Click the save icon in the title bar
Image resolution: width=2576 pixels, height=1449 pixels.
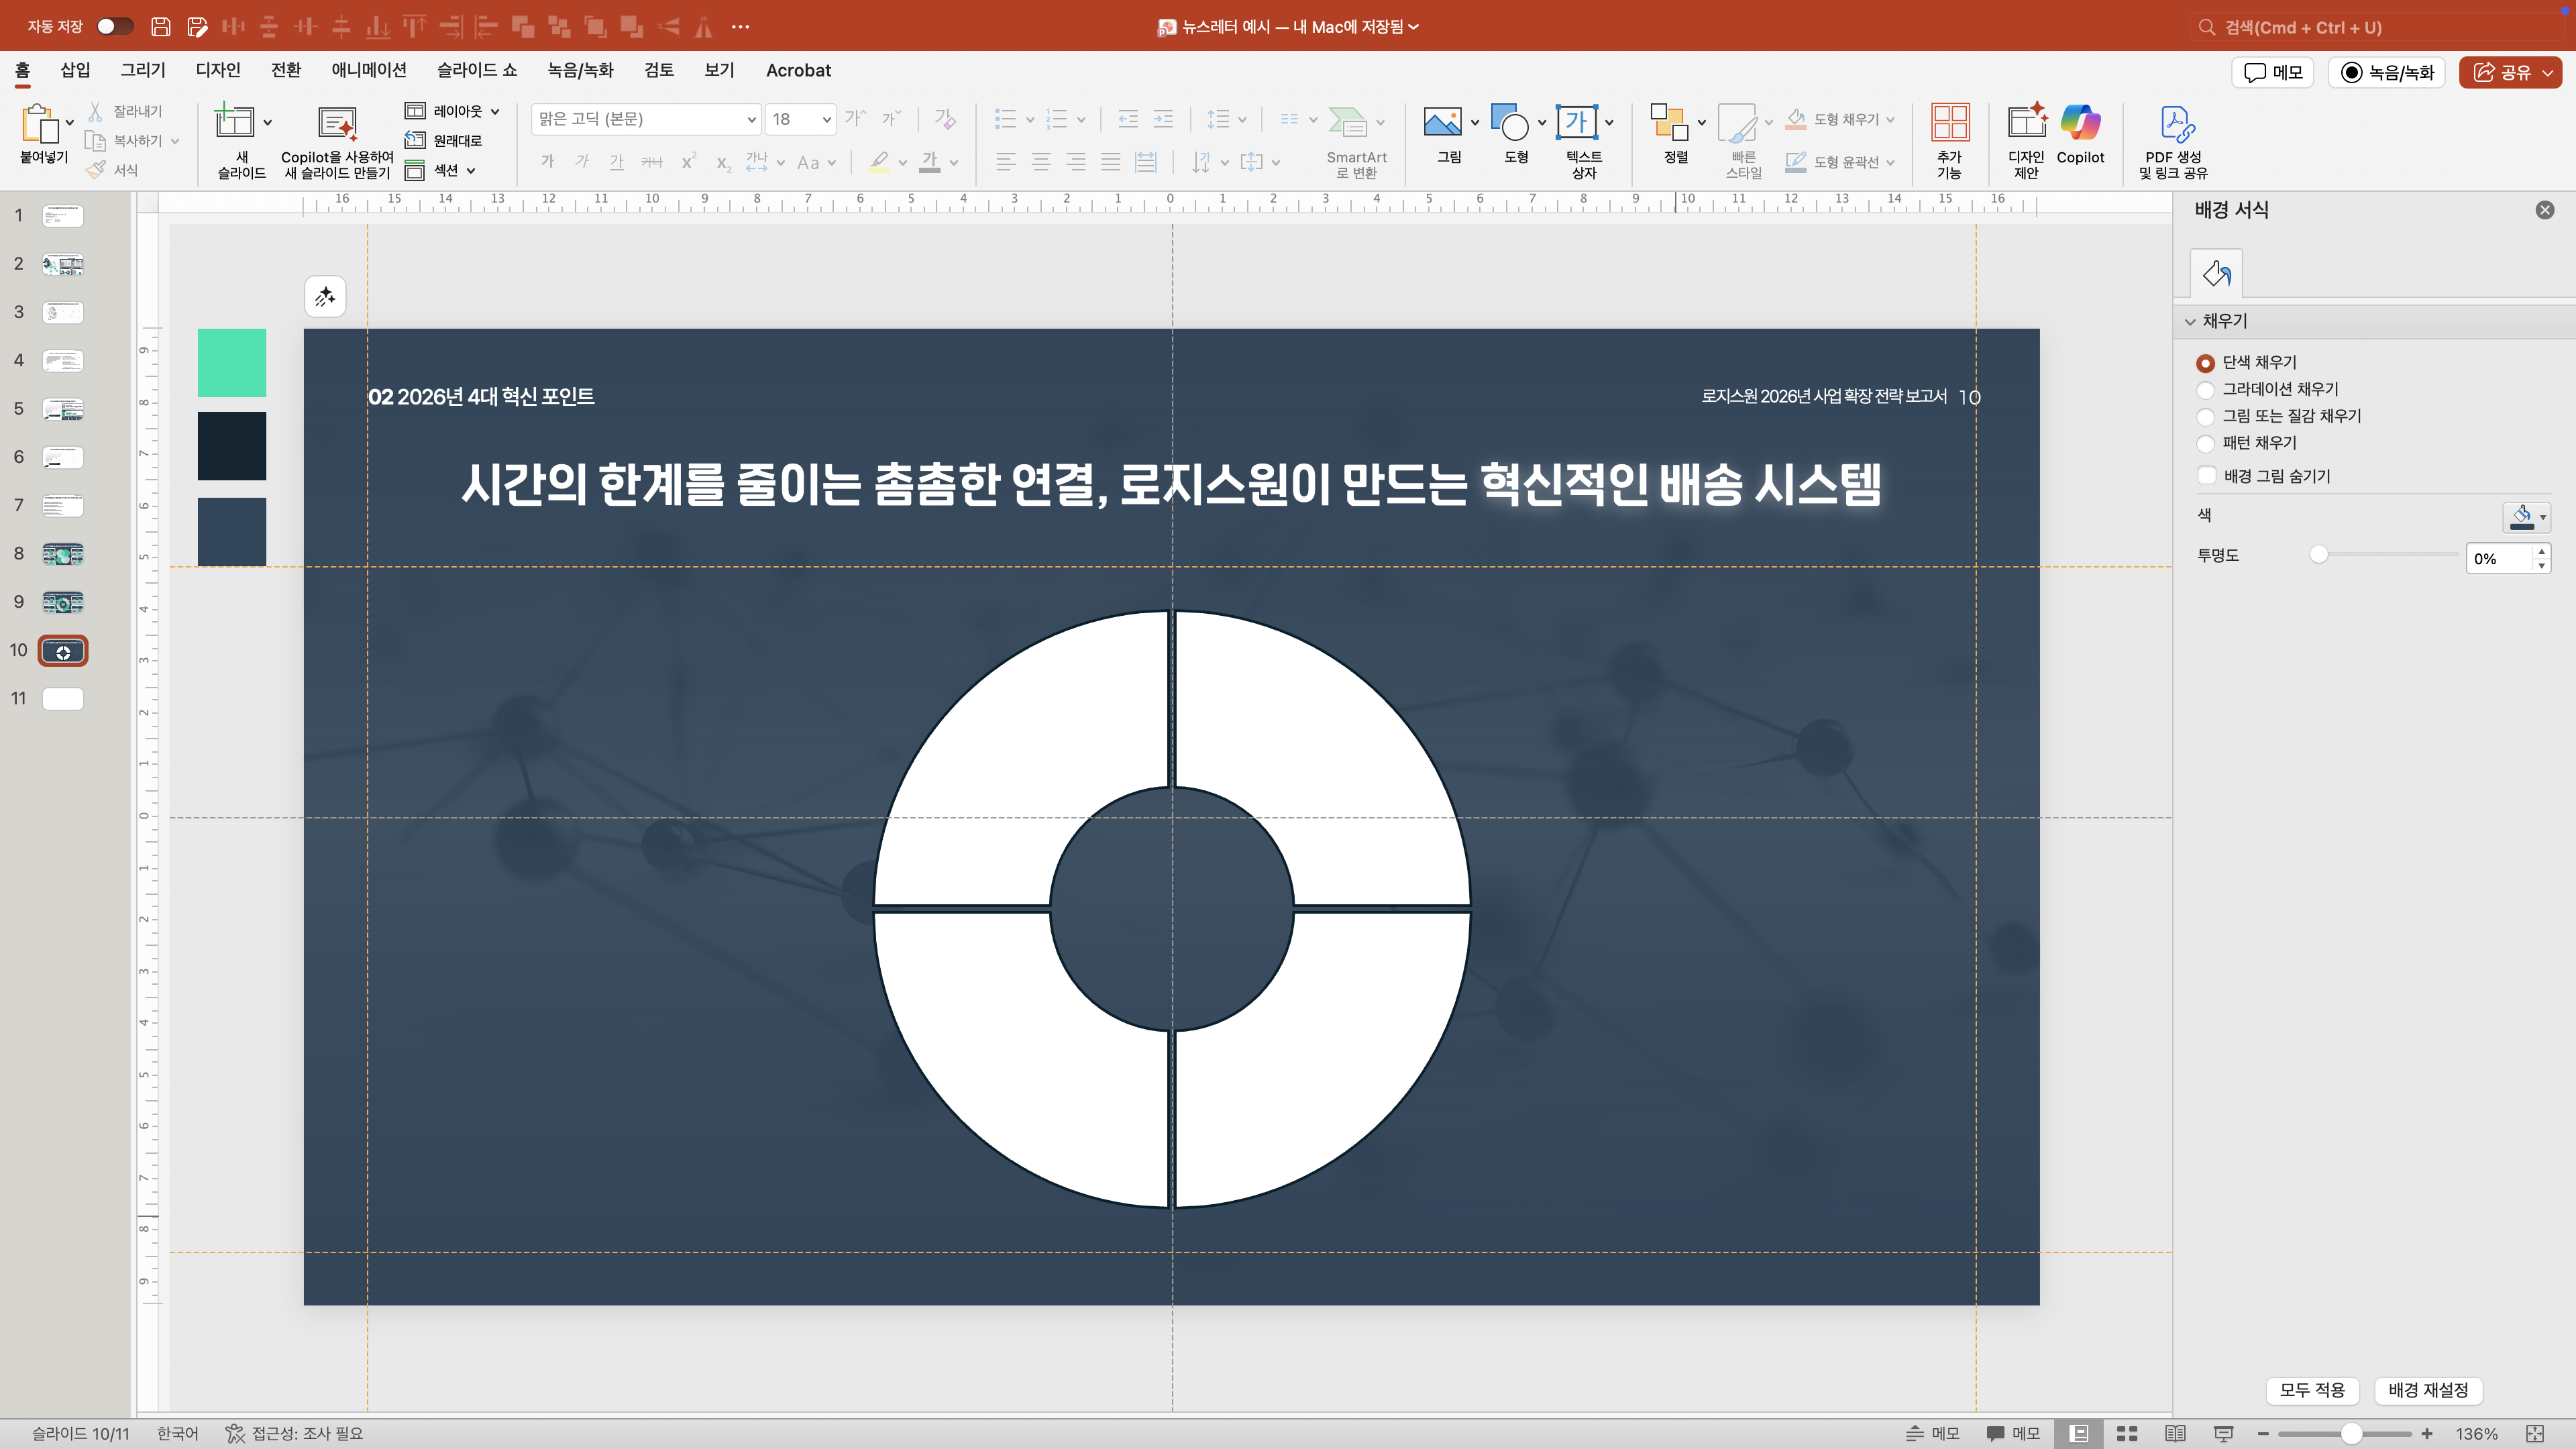pyautogui.click(x=160, y=27)
